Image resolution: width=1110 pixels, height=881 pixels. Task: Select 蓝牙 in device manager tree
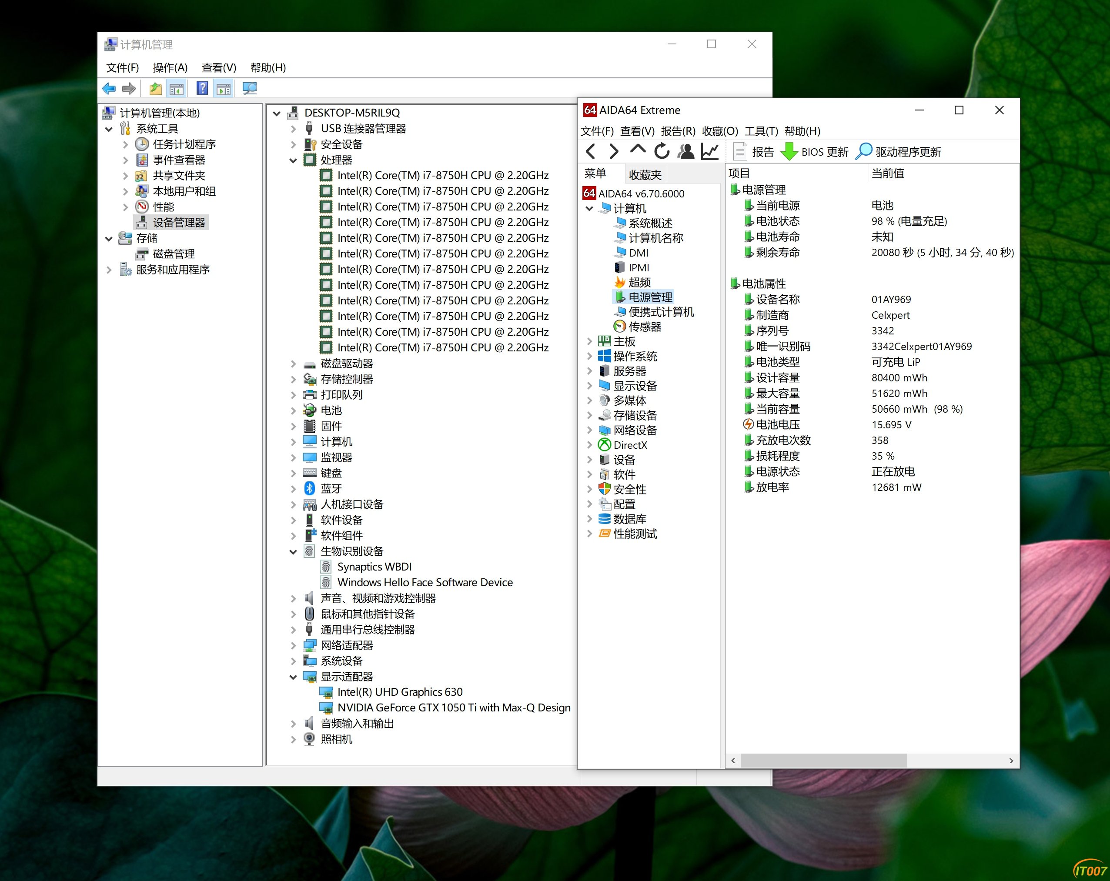(x=331, y=488)
